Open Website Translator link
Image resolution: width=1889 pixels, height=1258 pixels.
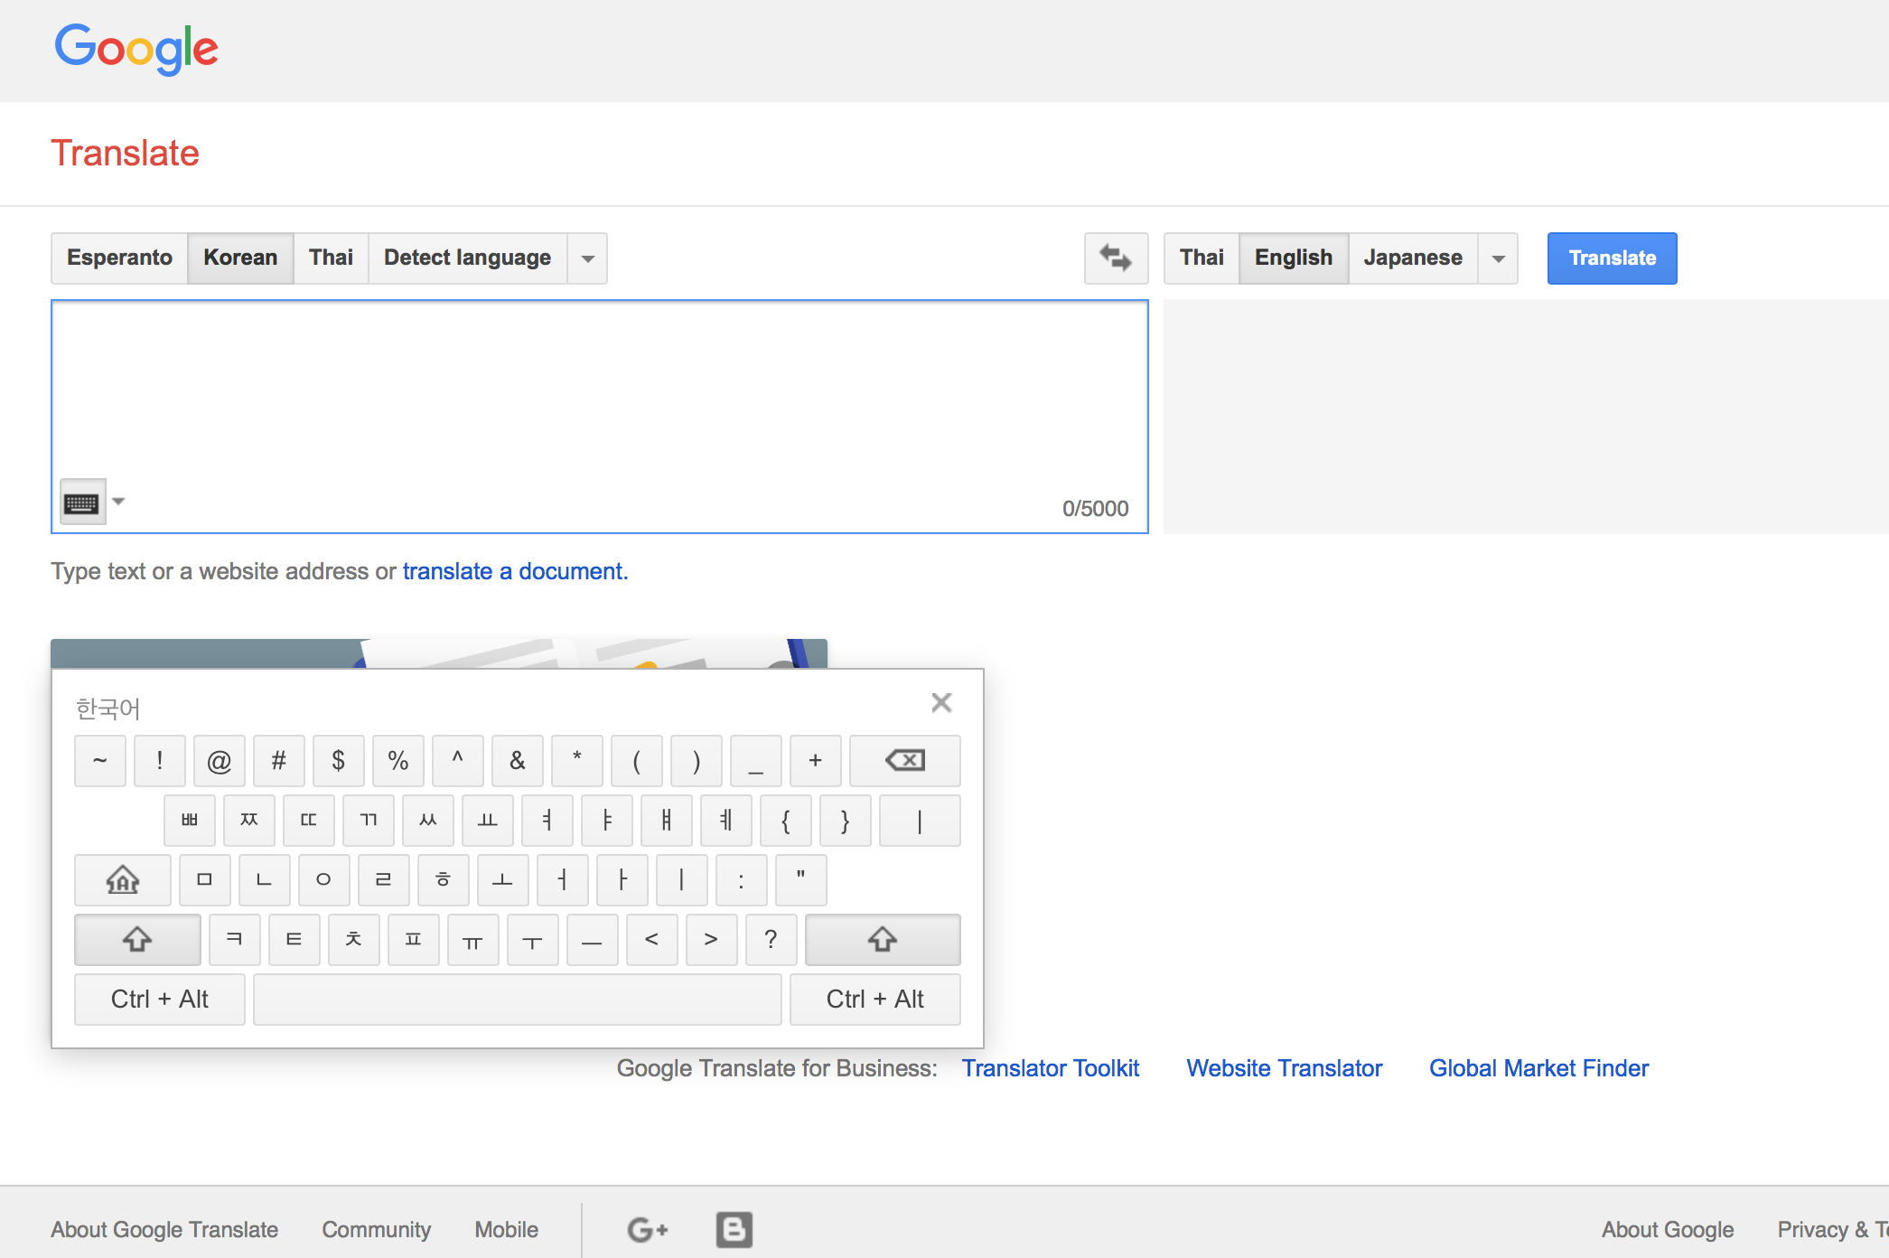(1285, 1068)
